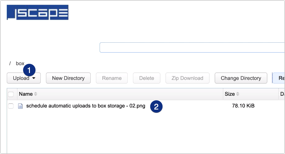Open schedule automatic uploads to box storage file
The image size is (285, 154).
pos(86,106)
